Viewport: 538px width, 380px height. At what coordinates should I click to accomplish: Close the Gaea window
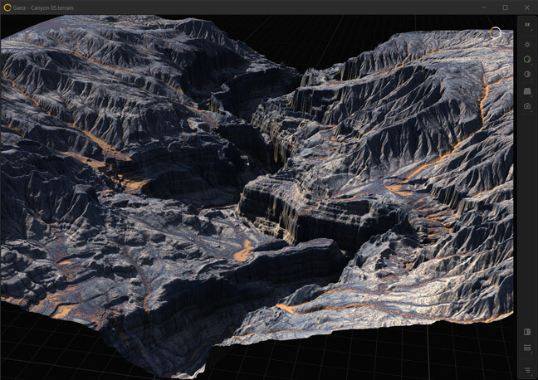click(527, 7)
